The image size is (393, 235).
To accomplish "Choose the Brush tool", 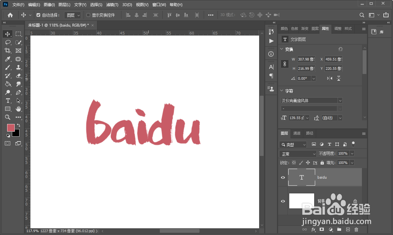I will pos(8,67).
